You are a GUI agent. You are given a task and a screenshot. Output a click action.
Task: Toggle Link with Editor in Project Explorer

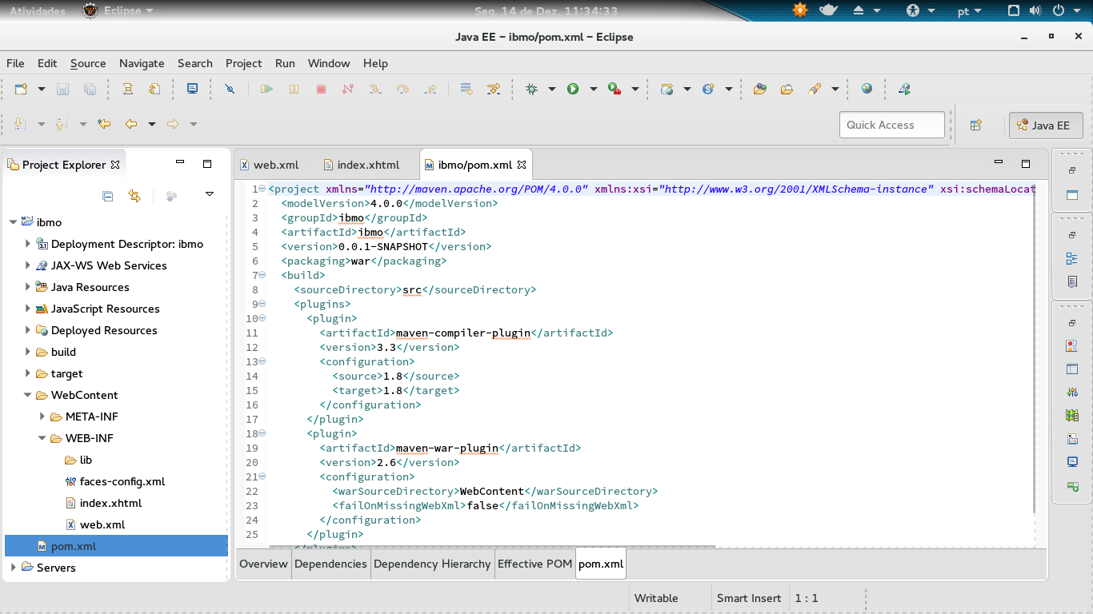(134, 196)
